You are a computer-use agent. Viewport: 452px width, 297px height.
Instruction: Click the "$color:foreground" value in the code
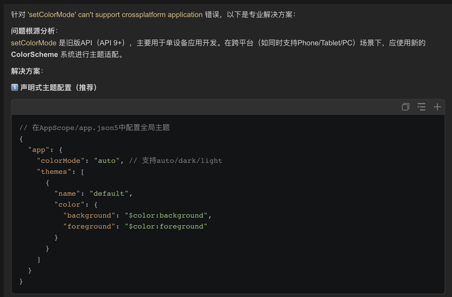(166, 226)
